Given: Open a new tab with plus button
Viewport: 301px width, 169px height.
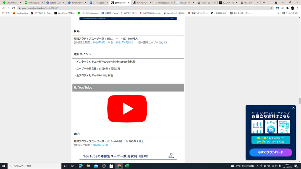Looking at the screenshot, I should (264, 3).
